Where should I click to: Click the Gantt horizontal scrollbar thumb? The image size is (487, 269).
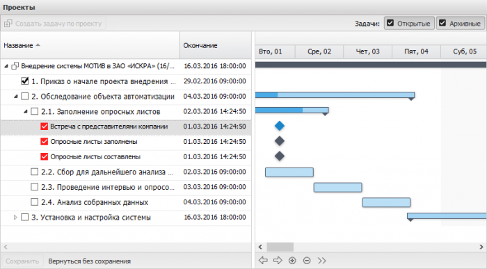(280, 247)
